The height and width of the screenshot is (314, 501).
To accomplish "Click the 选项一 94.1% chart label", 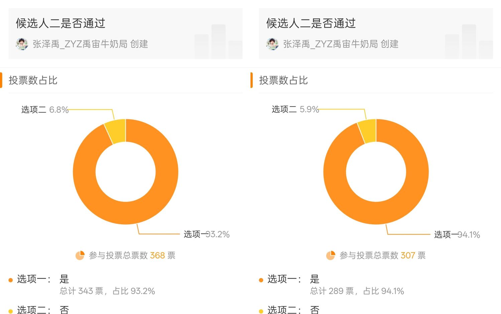I will [457, 235].
